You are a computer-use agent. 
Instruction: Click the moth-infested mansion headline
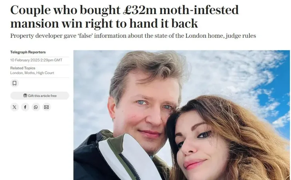124,17
